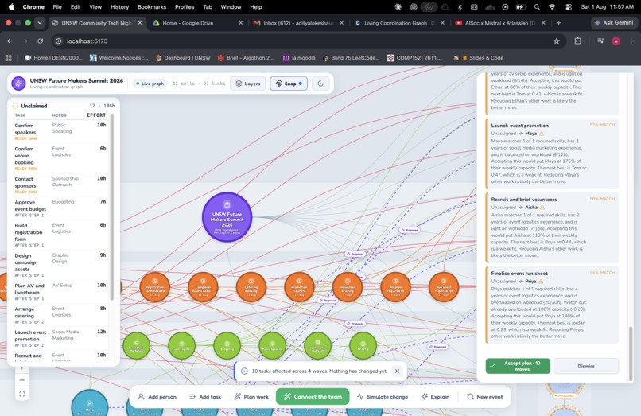Click the fit-to-screen graph control
Viewport: 641px width, 416px height.
click(x=22, y=394)
